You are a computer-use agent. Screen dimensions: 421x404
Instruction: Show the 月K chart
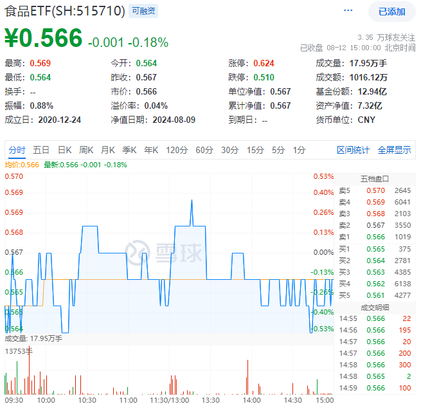[107, 150]
